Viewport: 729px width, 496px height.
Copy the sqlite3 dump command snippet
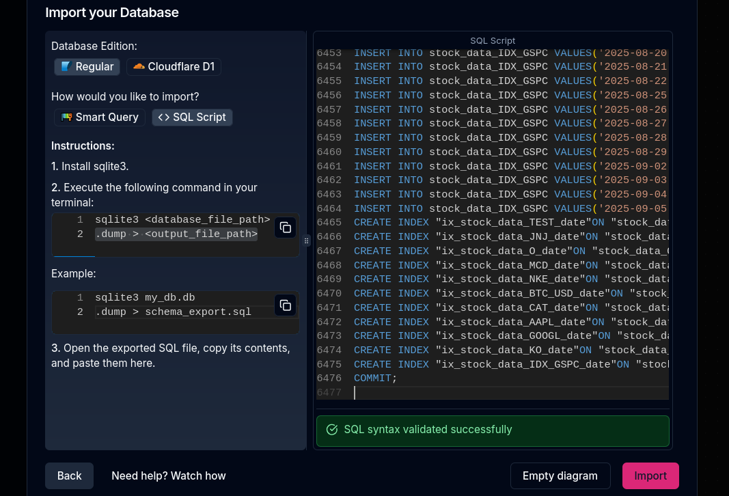pyautogui.click(x=285, y=228)
